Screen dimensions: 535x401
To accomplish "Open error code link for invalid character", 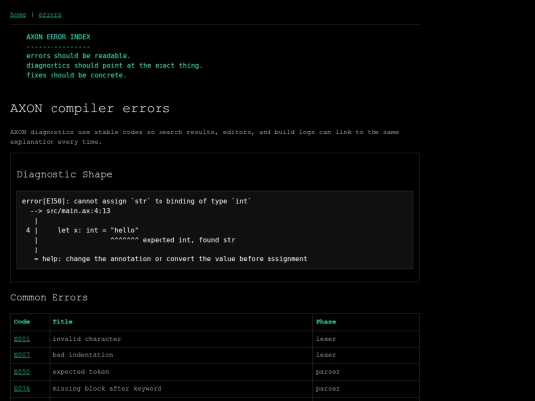I will coord(22,339).
